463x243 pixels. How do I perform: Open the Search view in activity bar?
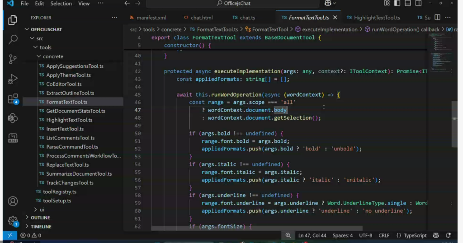coord(13,39)
